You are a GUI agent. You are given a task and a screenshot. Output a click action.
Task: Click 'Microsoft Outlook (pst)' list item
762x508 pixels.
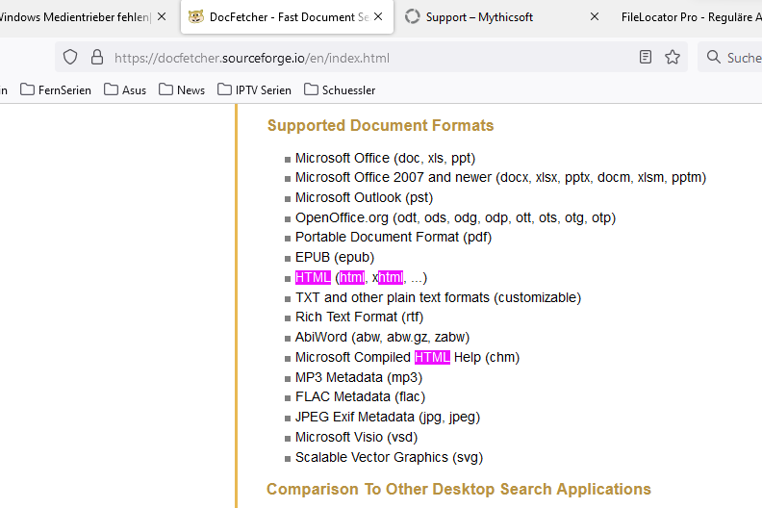pos(364,198)
